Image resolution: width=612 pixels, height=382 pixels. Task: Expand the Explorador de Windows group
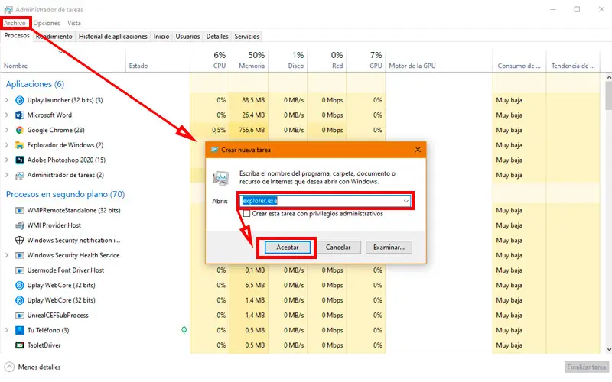click(x=7, y=145)
